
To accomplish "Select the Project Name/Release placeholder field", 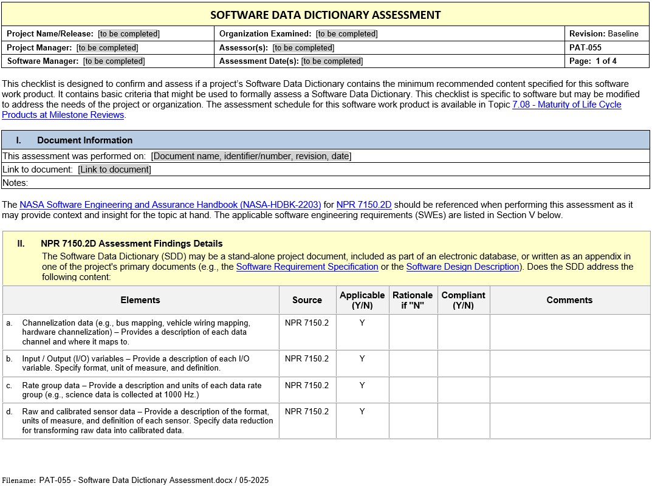I will click(129, 34).
